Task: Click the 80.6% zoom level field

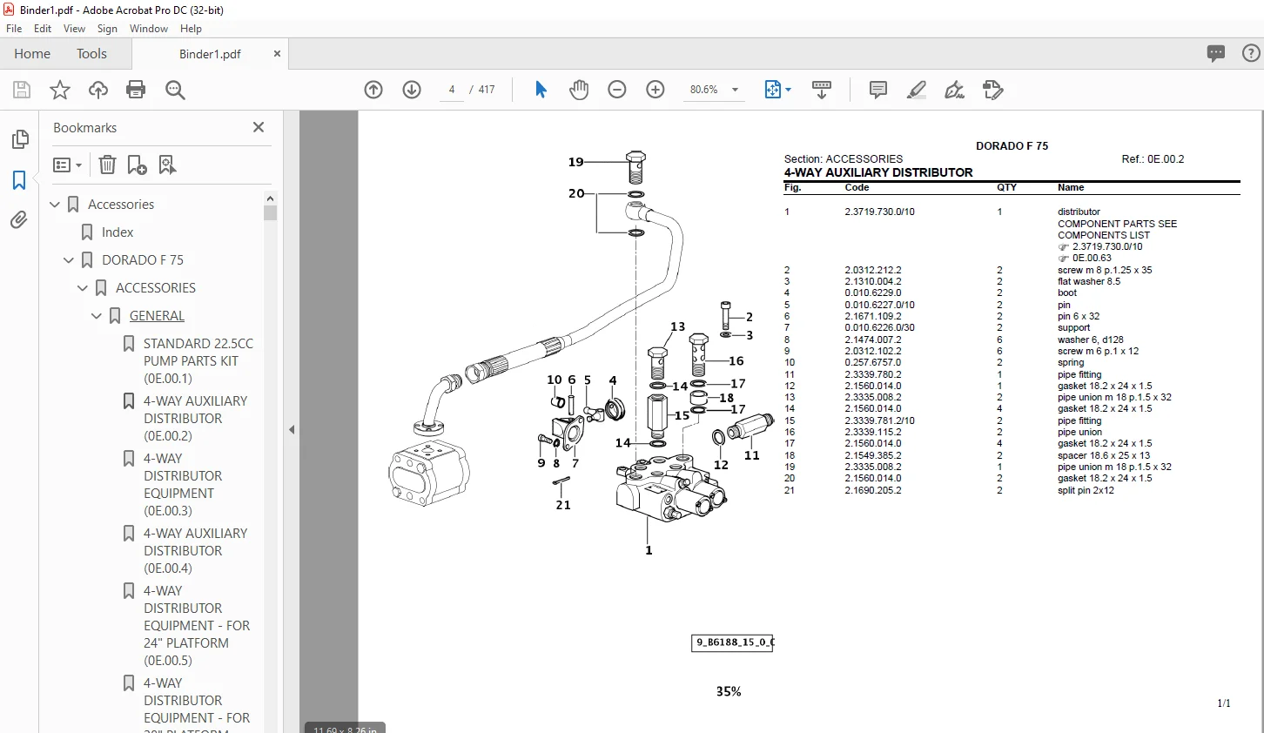Action: [x=704, y=90]
